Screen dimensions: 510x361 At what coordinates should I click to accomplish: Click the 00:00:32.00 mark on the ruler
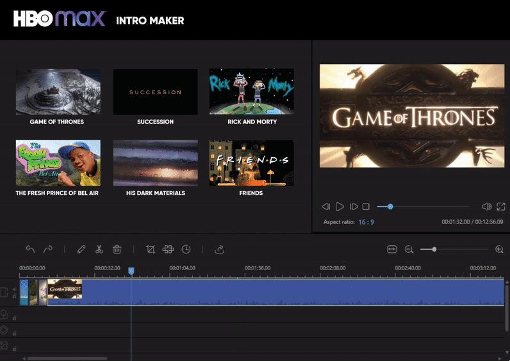(x=107, y=268)
